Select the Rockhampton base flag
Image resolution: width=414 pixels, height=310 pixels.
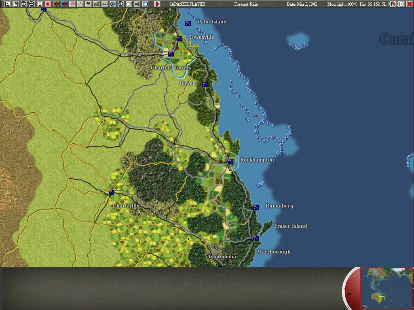[230, 161]
